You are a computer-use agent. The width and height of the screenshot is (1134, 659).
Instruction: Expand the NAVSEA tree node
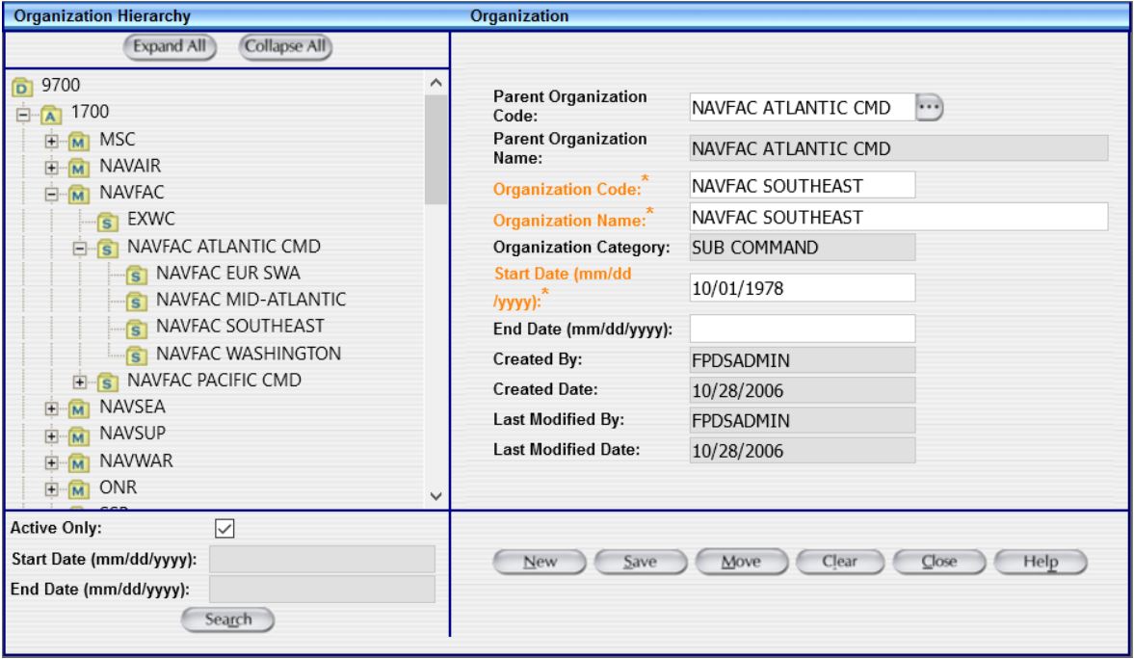tap(51, 409)
